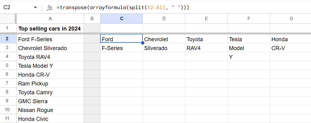Click cell 'Silverado' in column D

[164, 48]
